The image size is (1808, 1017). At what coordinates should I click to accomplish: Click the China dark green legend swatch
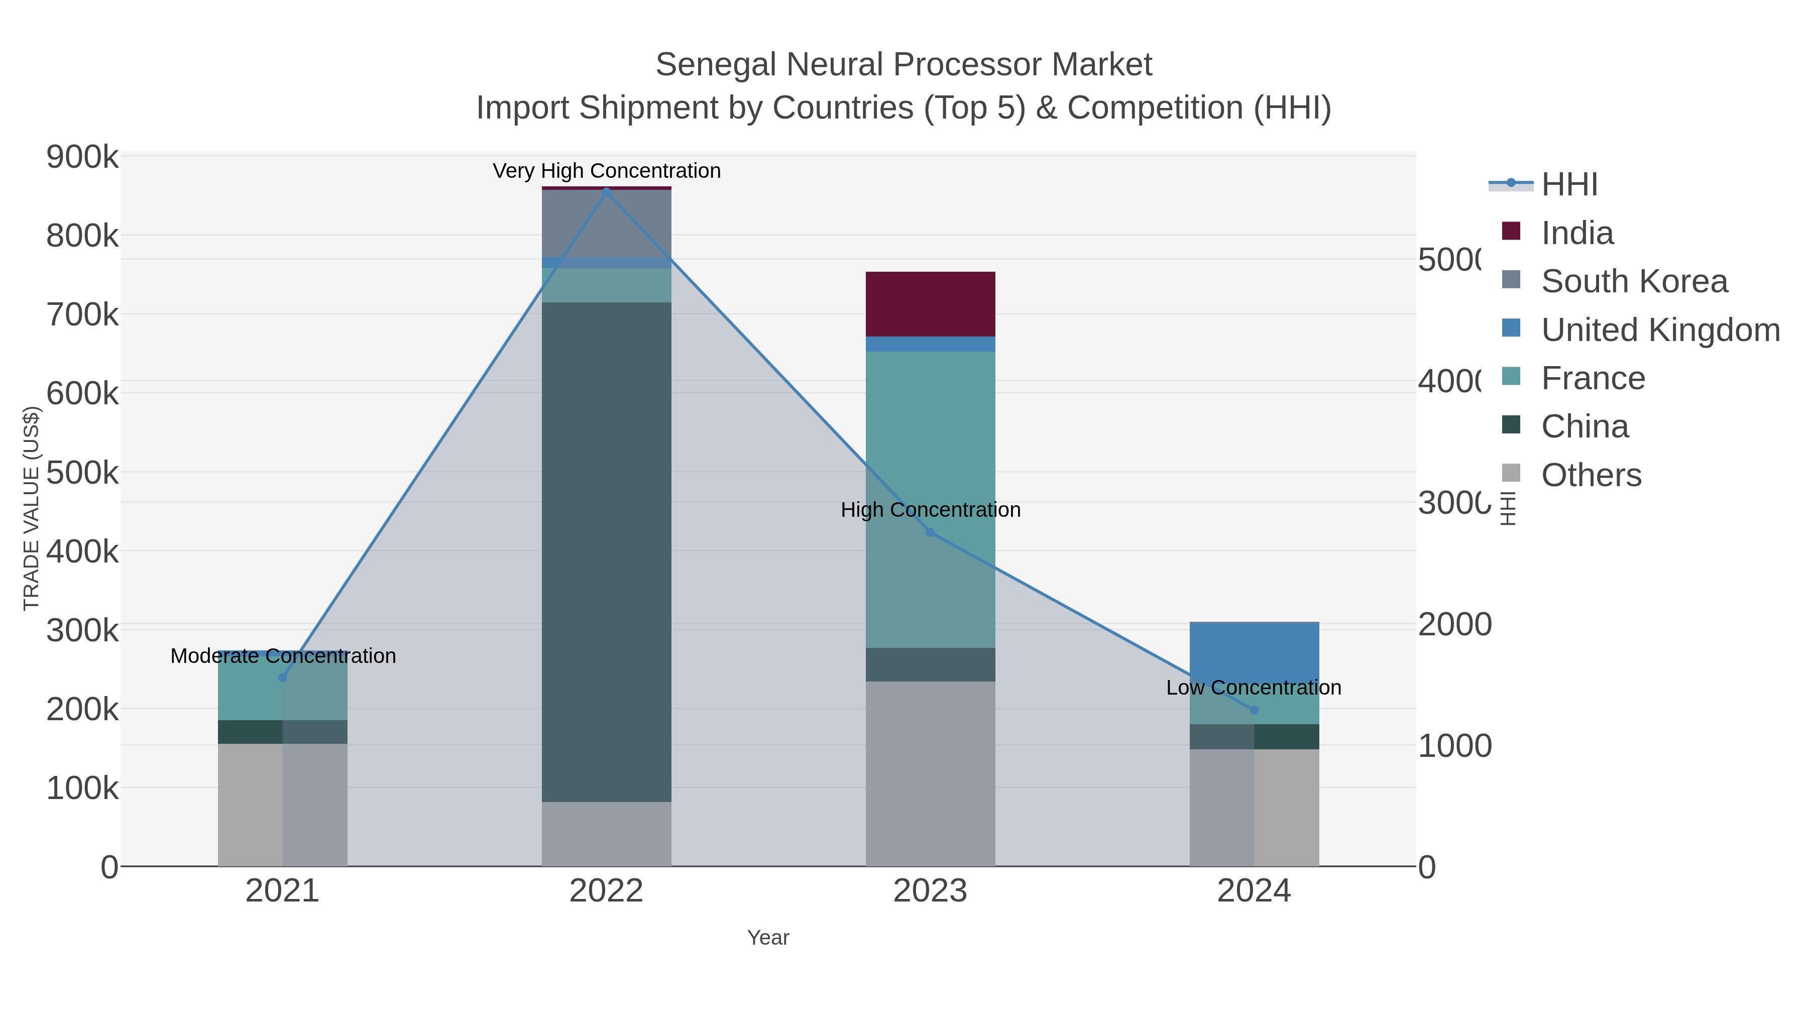point(1511,424)
